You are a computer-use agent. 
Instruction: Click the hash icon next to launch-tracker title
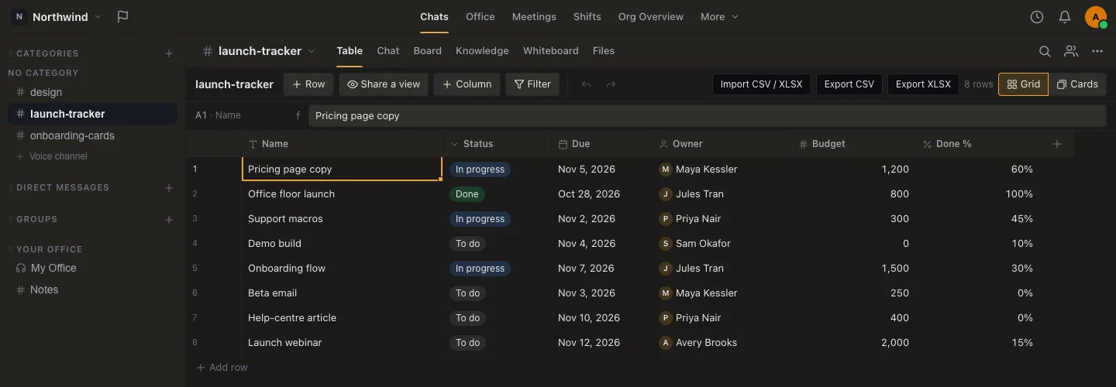[x=208, y=51]
